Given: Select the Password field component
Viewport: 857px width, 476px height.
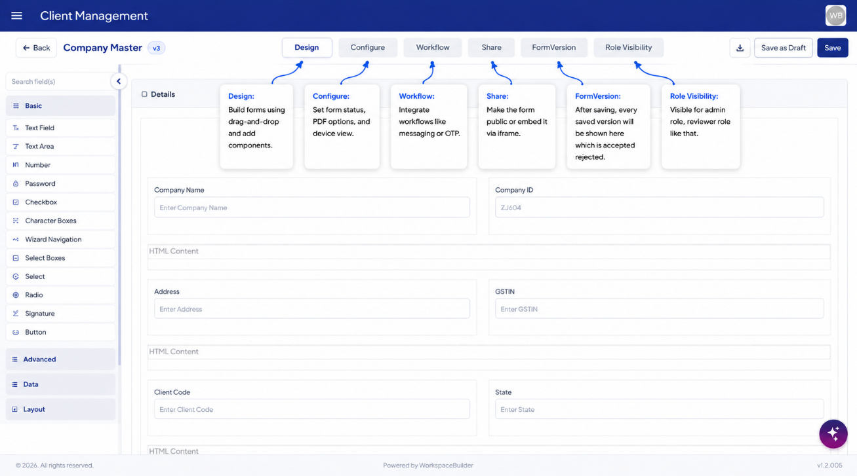Looking at the screenshot, I should click(60, 184).
